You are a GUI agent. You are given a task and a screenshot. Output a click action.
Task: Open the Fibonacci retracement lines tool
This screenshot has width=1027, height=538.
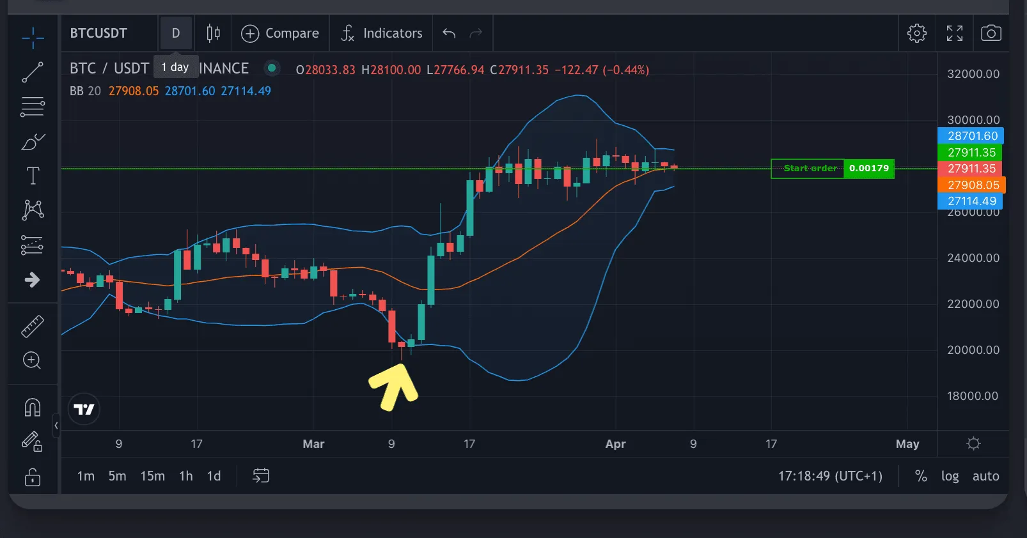tap(33, 107)
